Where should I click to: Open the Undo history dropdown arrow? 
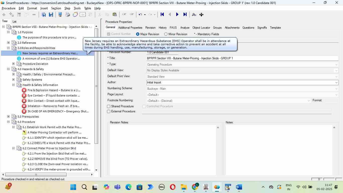(145, 15)
